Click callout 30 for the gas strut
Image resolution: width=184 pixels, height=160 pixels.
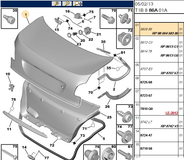pyautogui.click(x=103, y=42)
